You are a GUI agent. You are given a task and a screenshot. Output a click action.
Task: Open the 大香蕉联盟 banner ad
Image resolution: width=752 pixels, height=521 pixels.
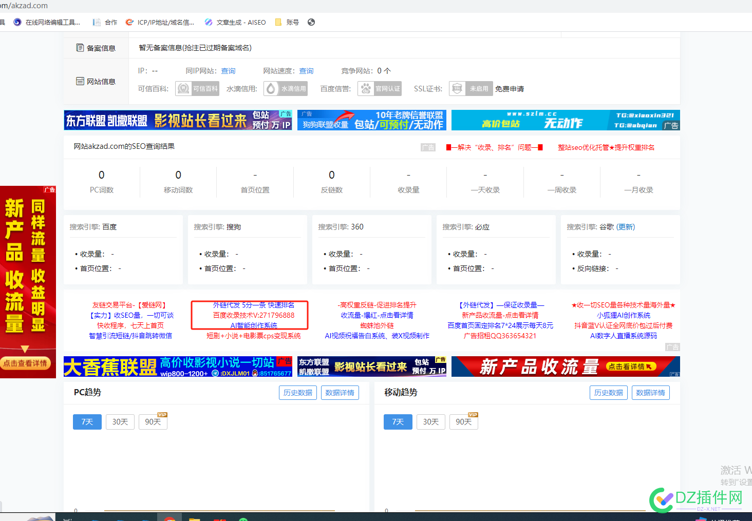click(178, 366)
